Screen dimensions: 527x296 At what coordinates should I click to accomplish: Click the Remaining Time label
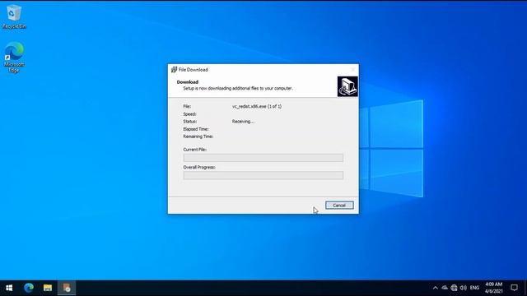coord(198,136)
